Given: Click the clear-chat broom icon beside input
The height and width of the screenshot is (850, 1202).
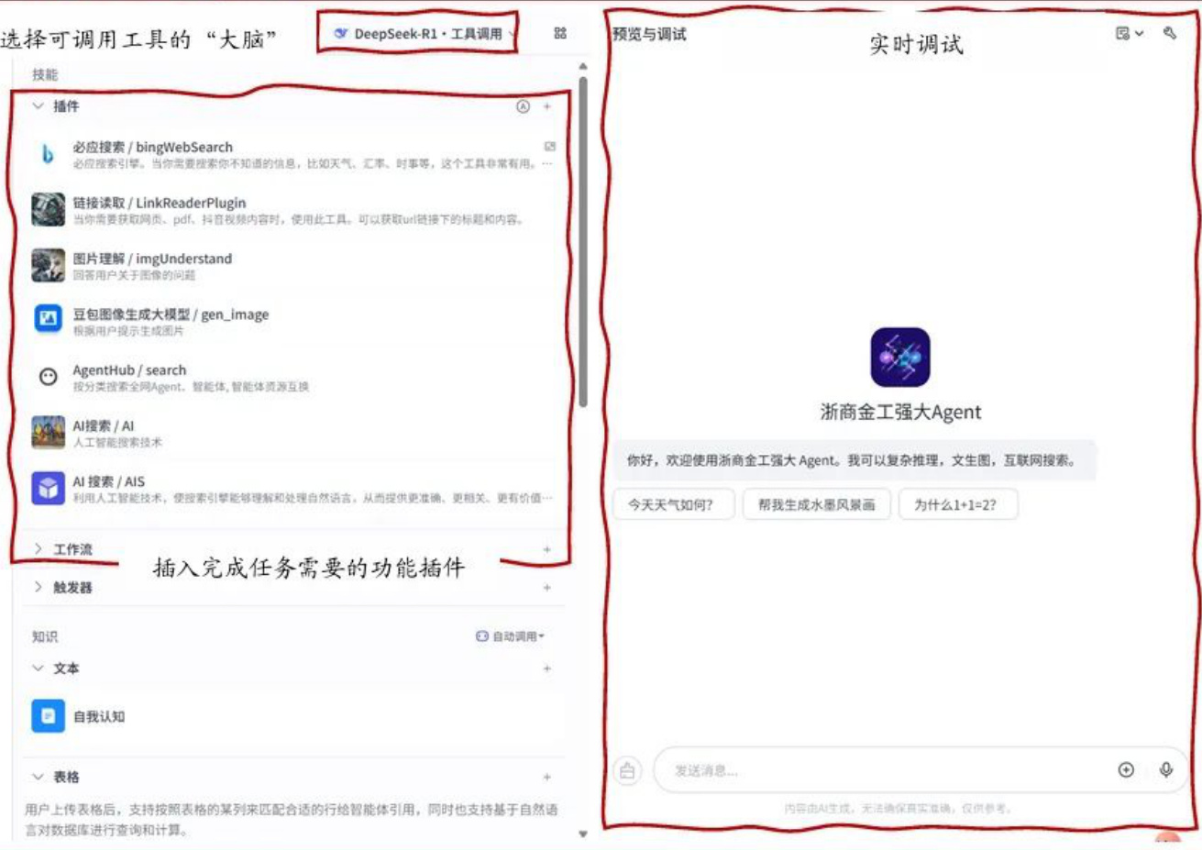Looking at the screenshot, I should click(x=627, y=771).
